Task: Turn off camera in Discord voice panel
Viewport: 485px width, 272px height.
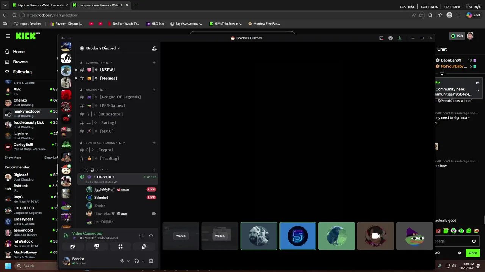Action: coord(73,246)
